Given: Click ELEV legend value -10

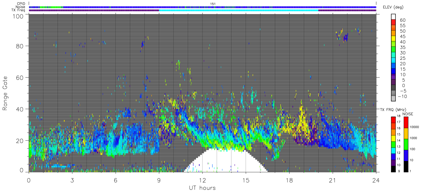Looking at the screenshot, I should pos(402,96).
